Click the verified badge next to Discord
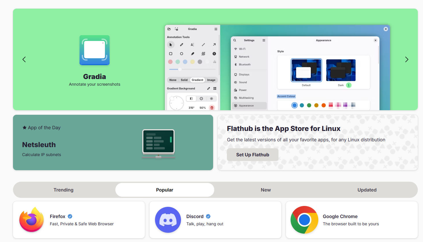The height and width of the screenshot is (242, 423). pos(208,216)
